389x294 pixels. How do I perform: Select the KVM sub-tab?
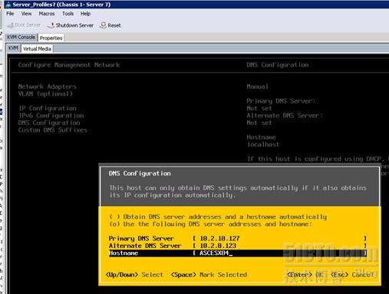point(13,48)
